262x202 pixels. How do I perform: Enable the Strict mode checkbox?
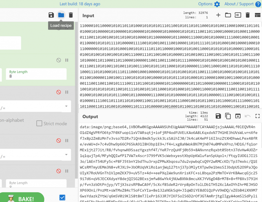click(x=39, y=124)
